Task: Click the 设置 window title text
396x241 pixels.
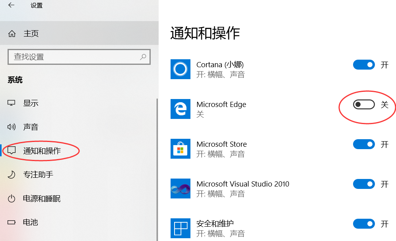Action: point(37,5)
